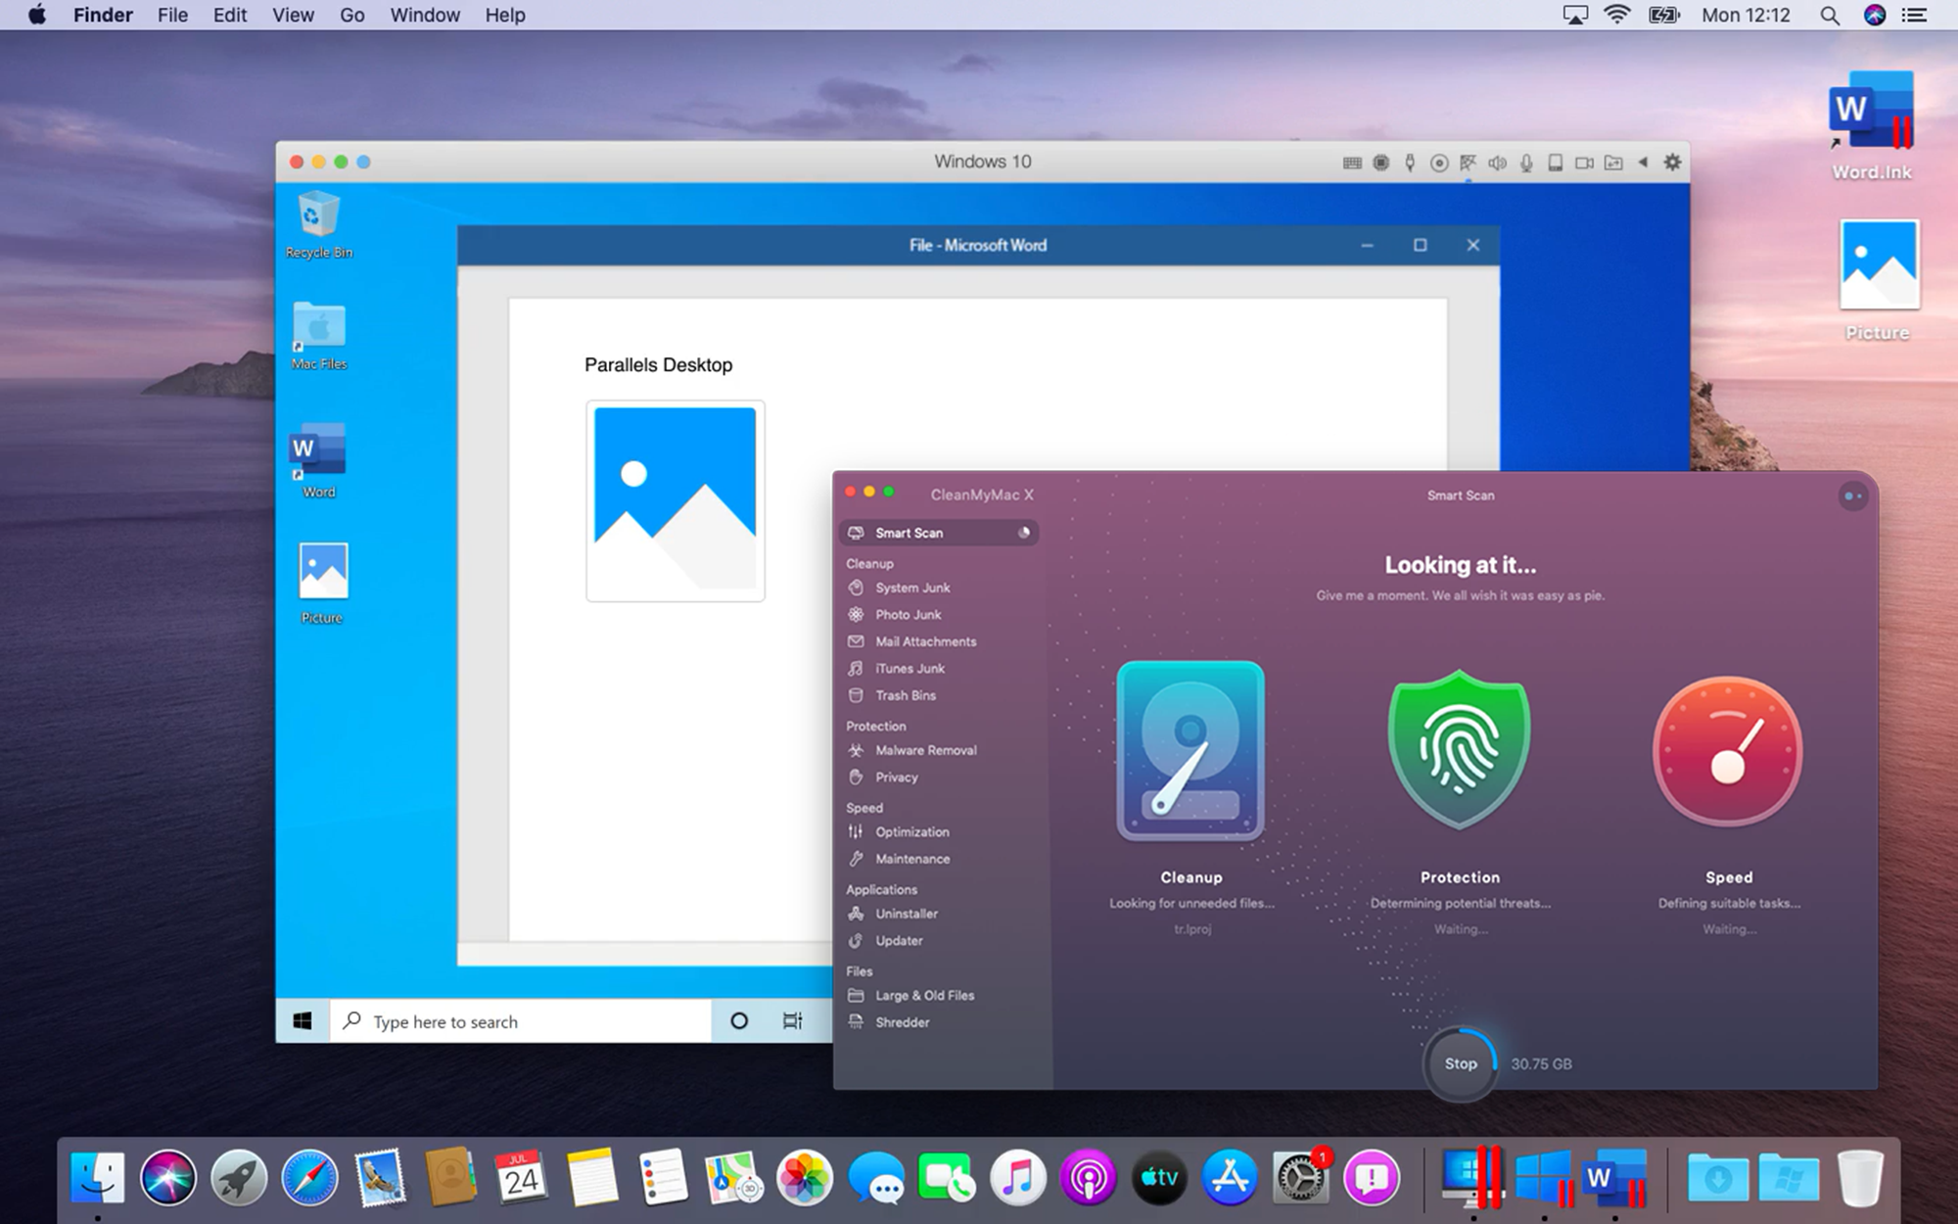The height and width of the screenshot is (1224, 1958).
Task: Click Parallels USB device icon
Action: pos(1410,164)
